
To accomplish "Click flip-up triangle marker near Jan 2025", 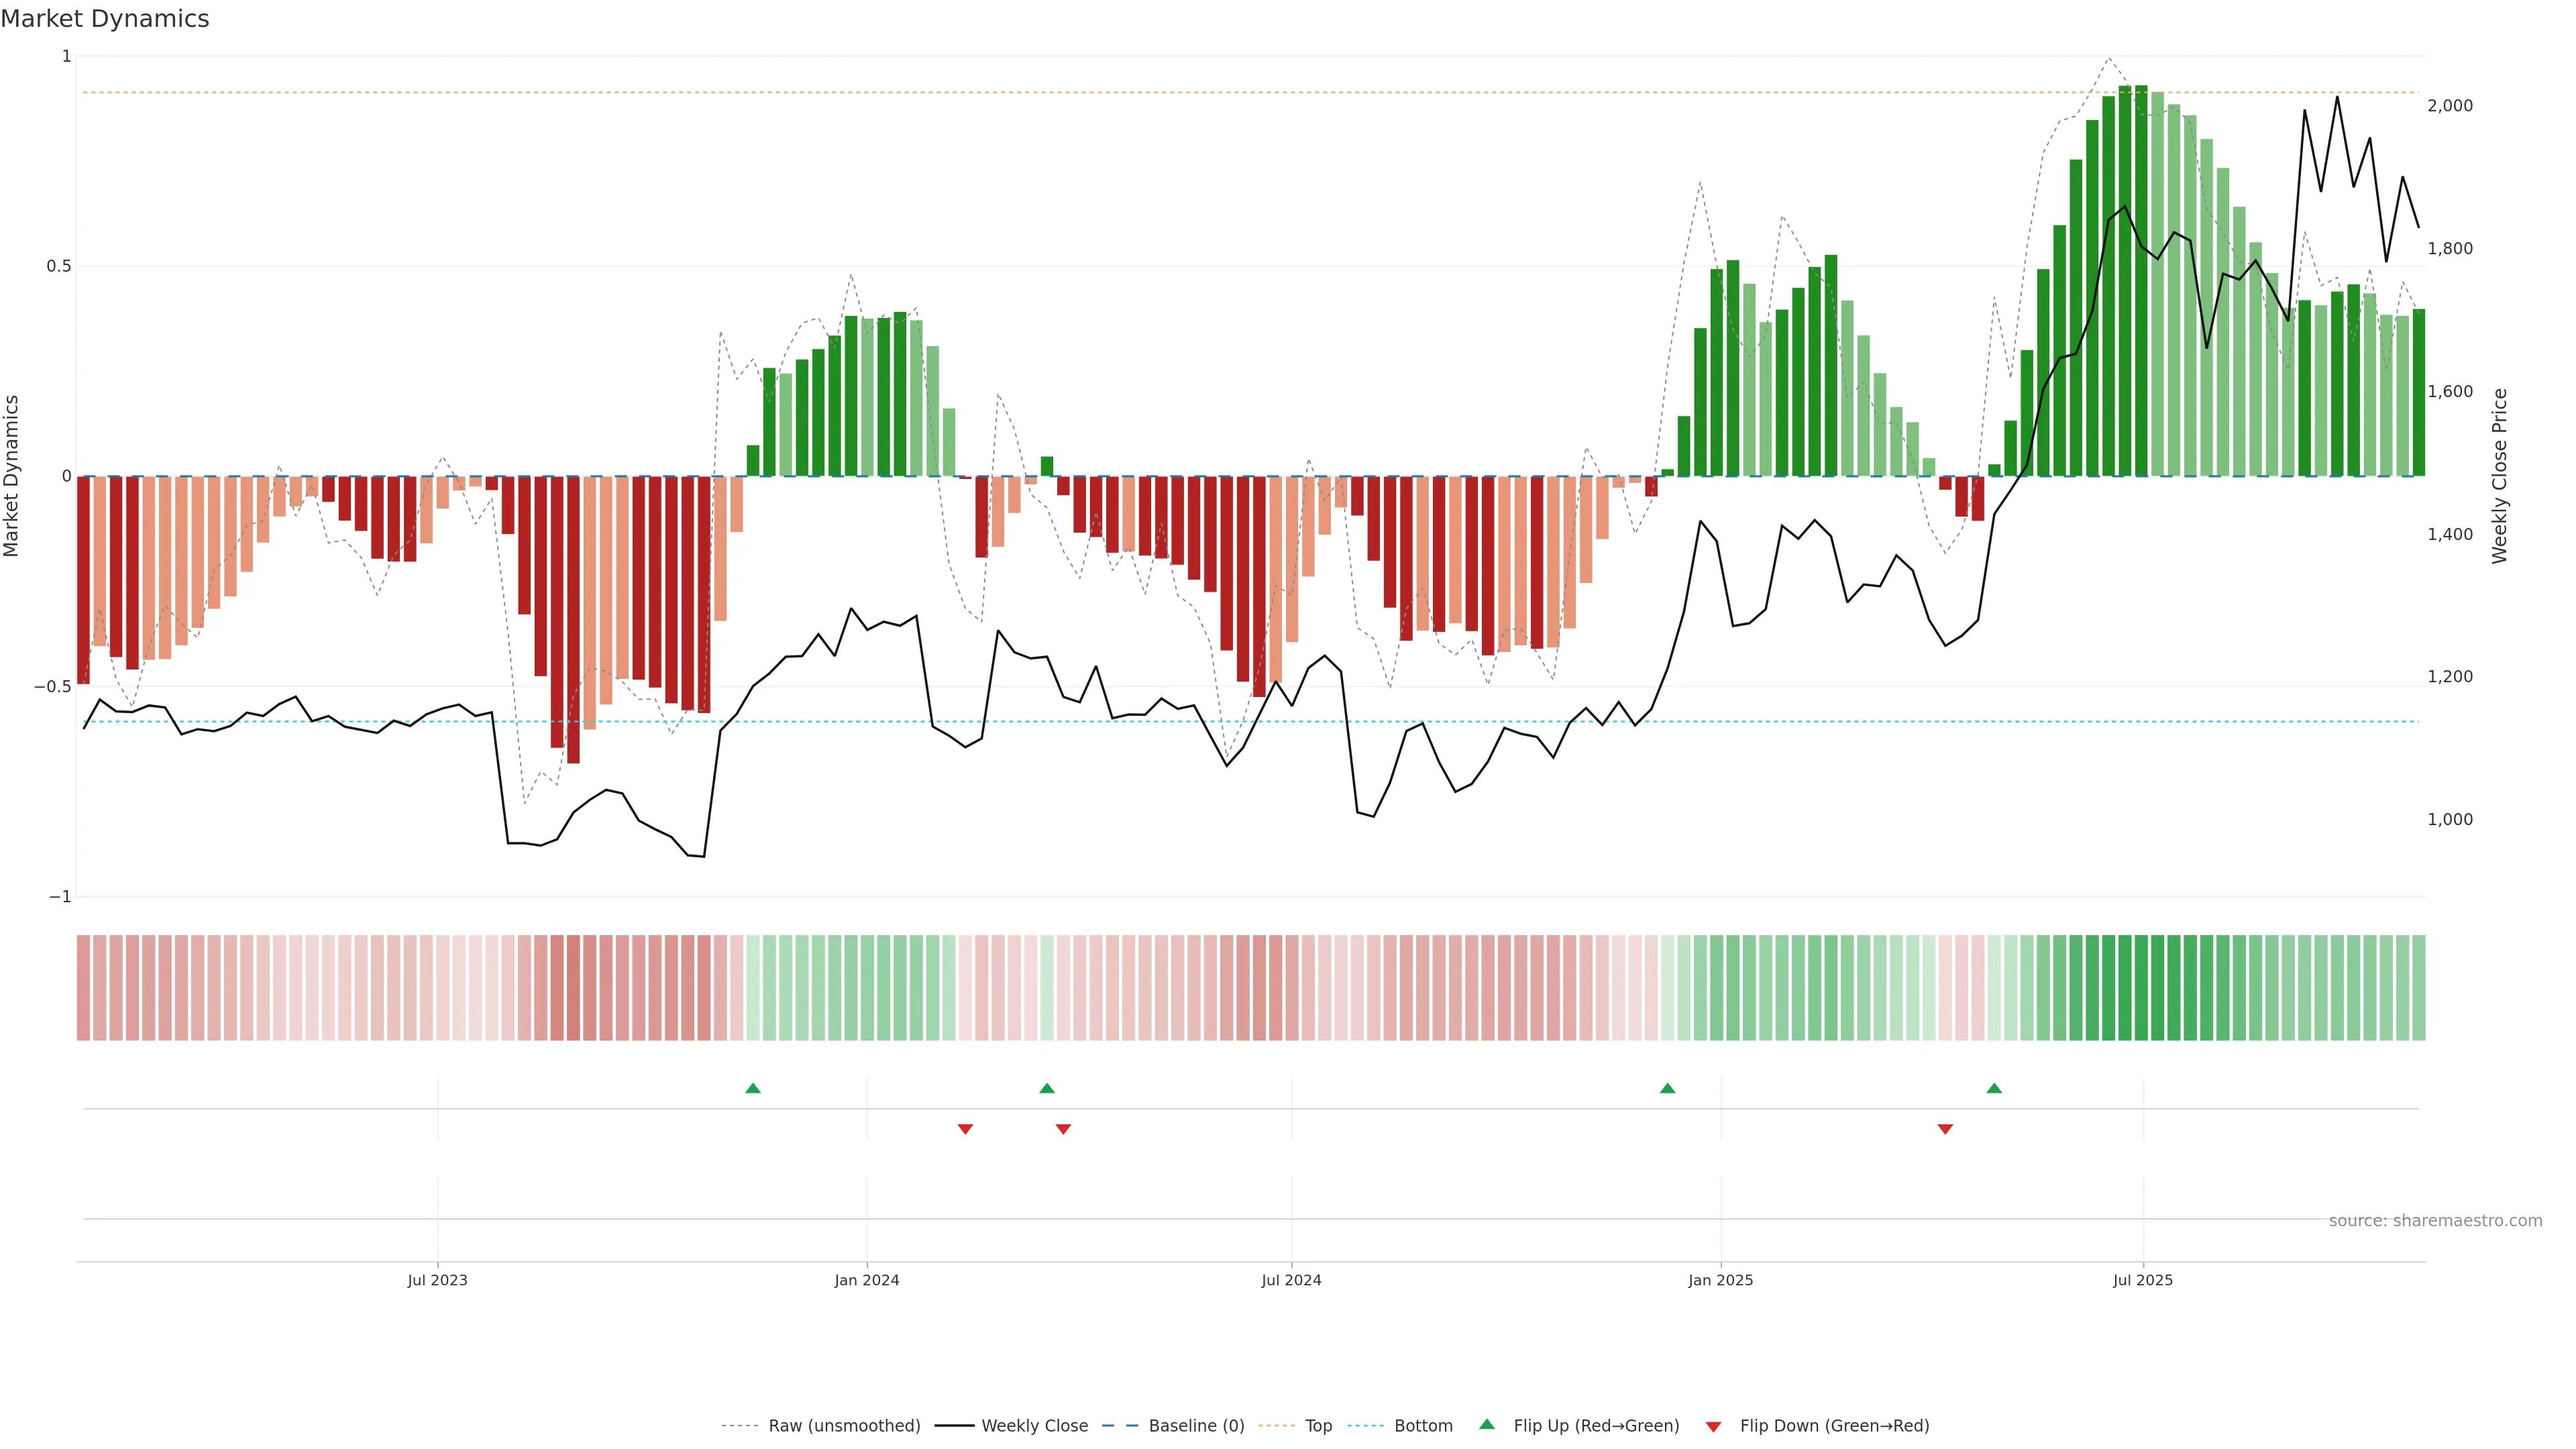I will pos(1667,1088).
